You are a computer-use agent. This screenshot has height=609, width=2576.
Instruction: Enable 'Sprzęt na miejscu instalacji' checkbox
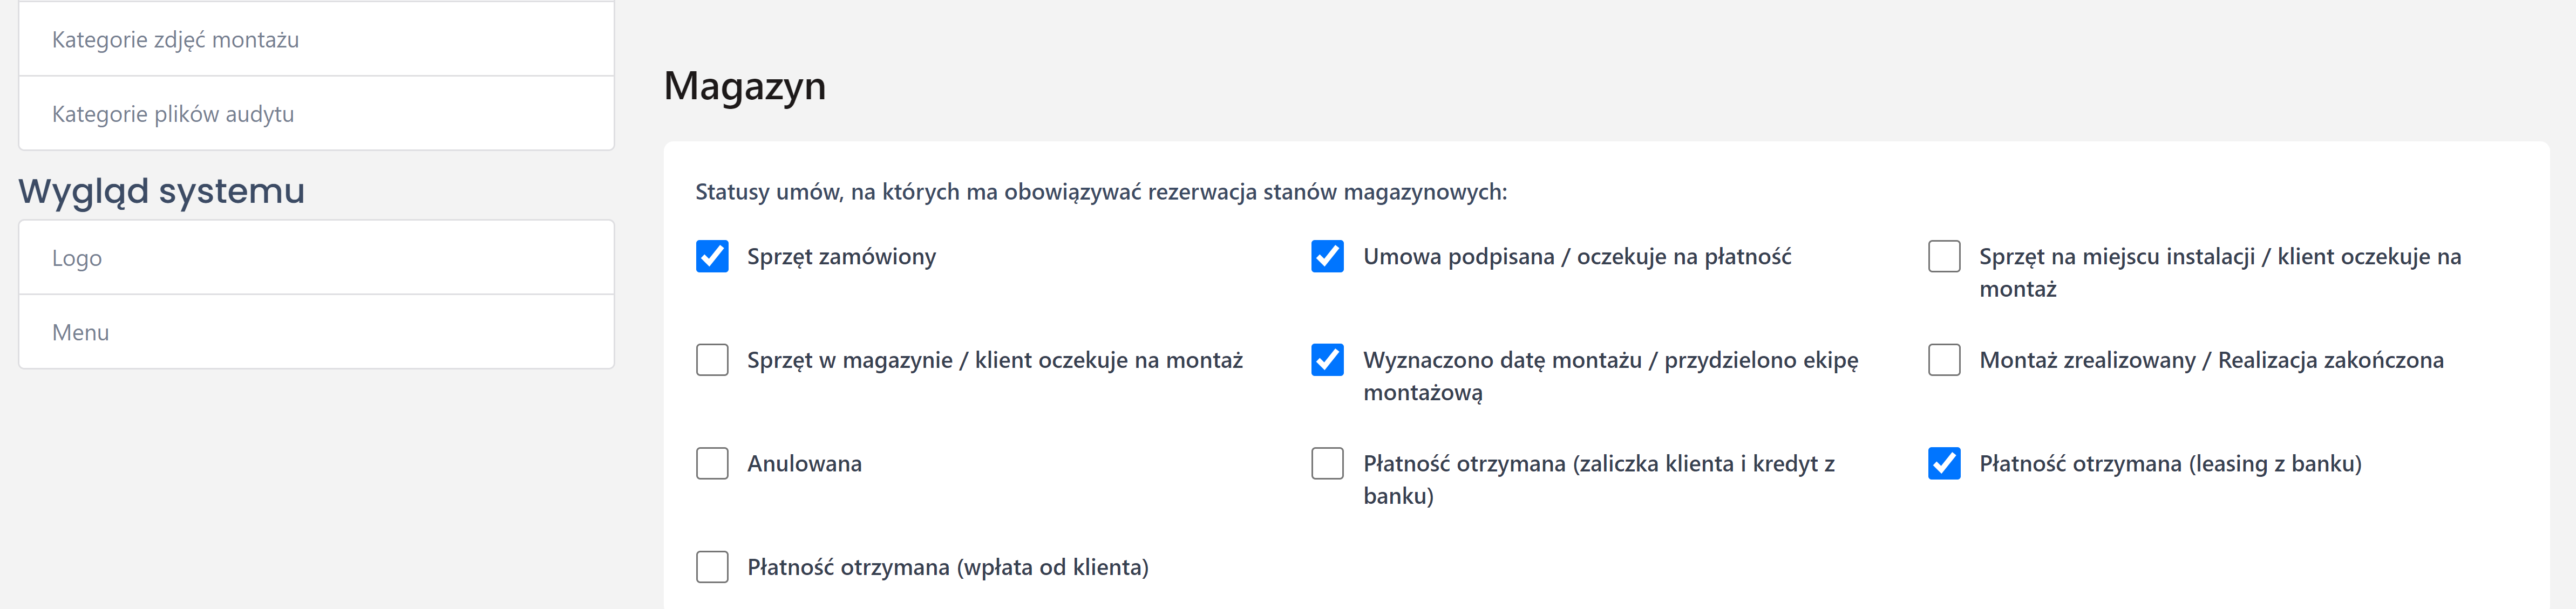click(1943, 257)
